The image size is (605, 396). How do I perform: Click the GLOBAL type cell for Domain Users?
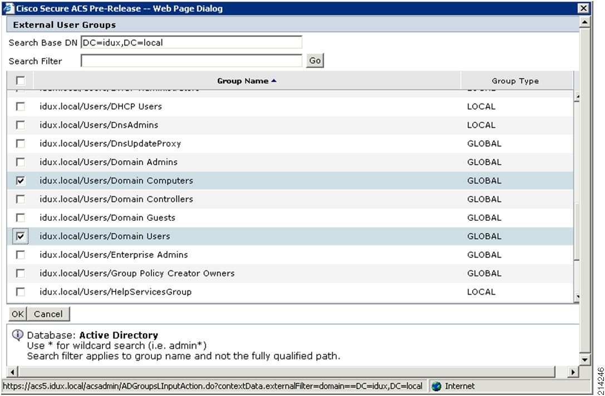tap(484, 236)
